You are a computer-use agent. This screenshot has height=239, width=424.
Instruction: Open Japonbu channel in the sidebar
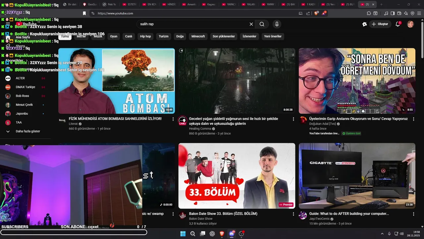[25, 114]
